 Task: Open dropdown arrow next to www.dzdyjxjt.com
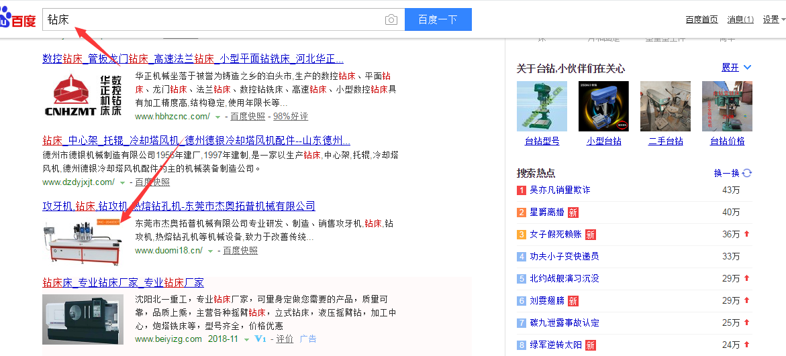coord(122,182)
